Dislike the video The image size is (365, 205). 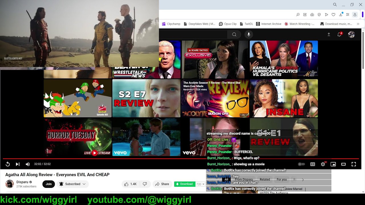point(145,184)
